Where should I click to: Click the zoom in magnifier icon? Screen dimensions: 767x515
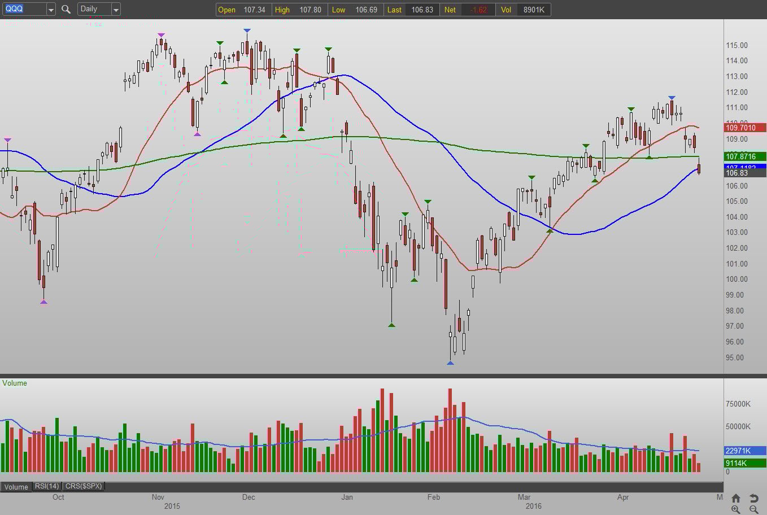pyautogui.click(x=735, y=509)
